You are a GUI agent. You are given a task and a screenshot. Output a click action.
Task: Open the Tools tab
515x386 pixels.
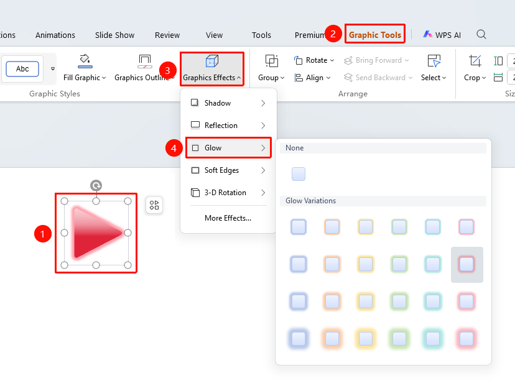[x=261, y=35]
